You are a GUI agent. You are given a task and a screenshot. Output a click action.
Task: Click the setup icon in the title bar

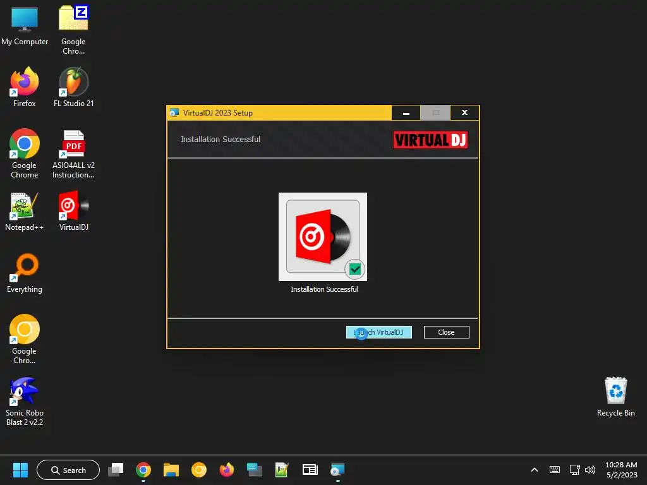coord(174,112)
